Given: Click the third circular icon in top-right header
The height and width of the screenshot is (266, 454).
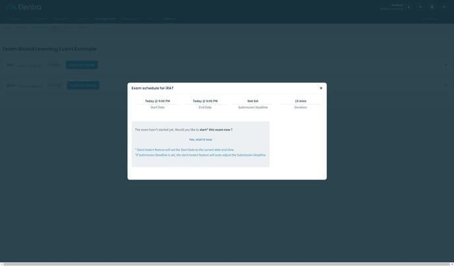Looking at the screenshot, I should (x=432, y=7).
